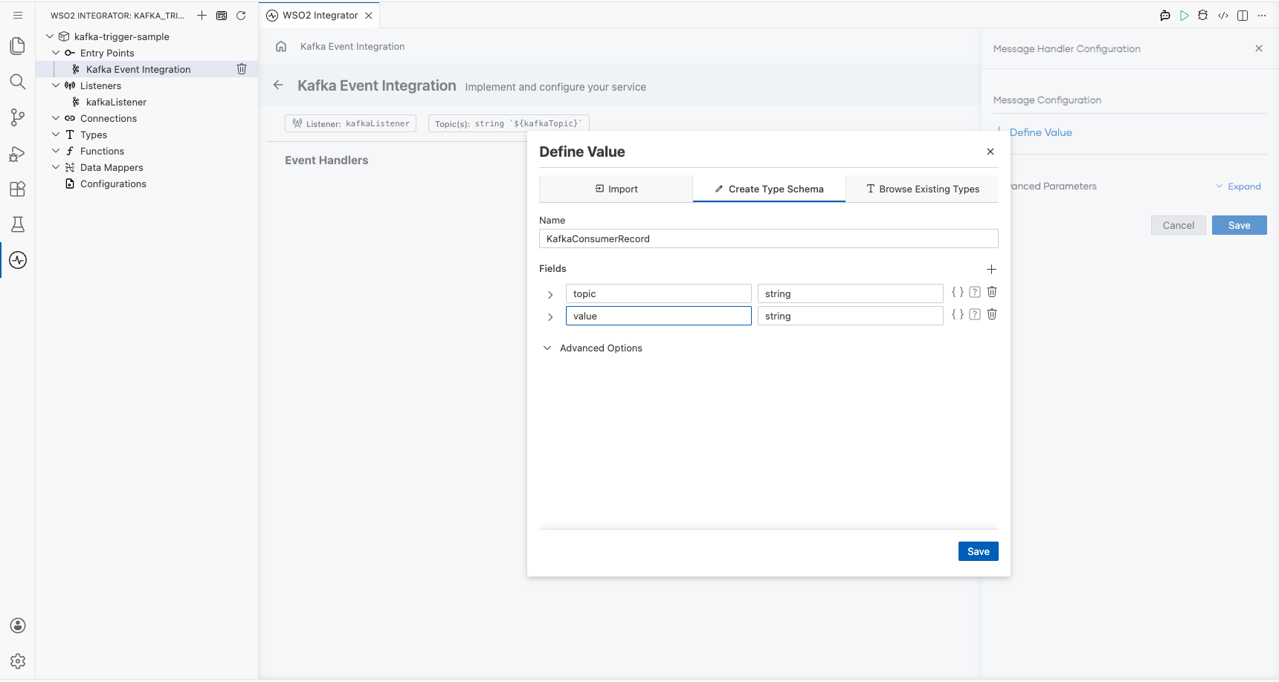The height and width of the screenshot is (682, 1279).
Task: Open the hamburger menu icon
Action: coord(18,15)
